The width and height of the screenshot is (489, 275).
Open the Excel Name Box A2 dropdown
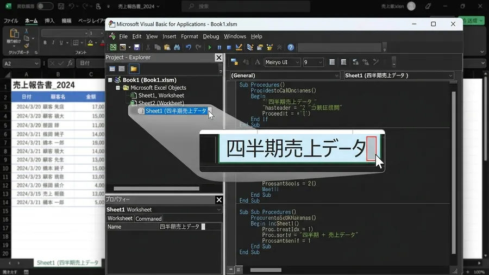click(x=36, y=63)
